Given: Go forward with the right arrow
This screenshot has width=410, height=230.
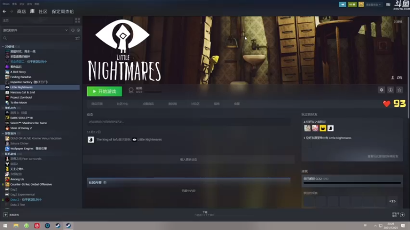Looking at the screenshot, I should coord(11,11).
